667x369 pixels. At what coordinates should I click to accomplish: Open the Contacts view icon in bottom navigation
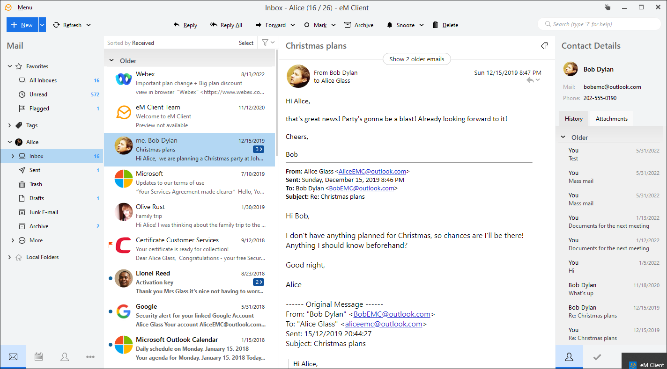[x=65, y=357]
